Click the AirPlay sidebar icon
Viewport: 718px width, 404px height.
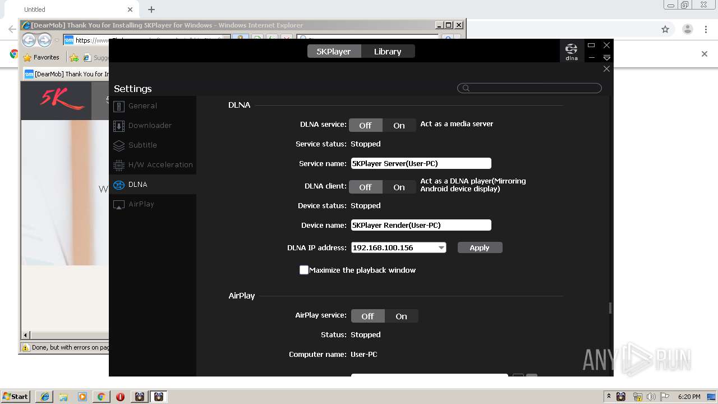[118, 204]
